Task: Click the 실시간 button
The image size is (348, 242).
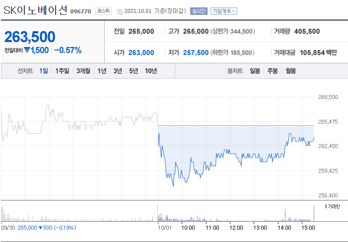Action: 199,11
